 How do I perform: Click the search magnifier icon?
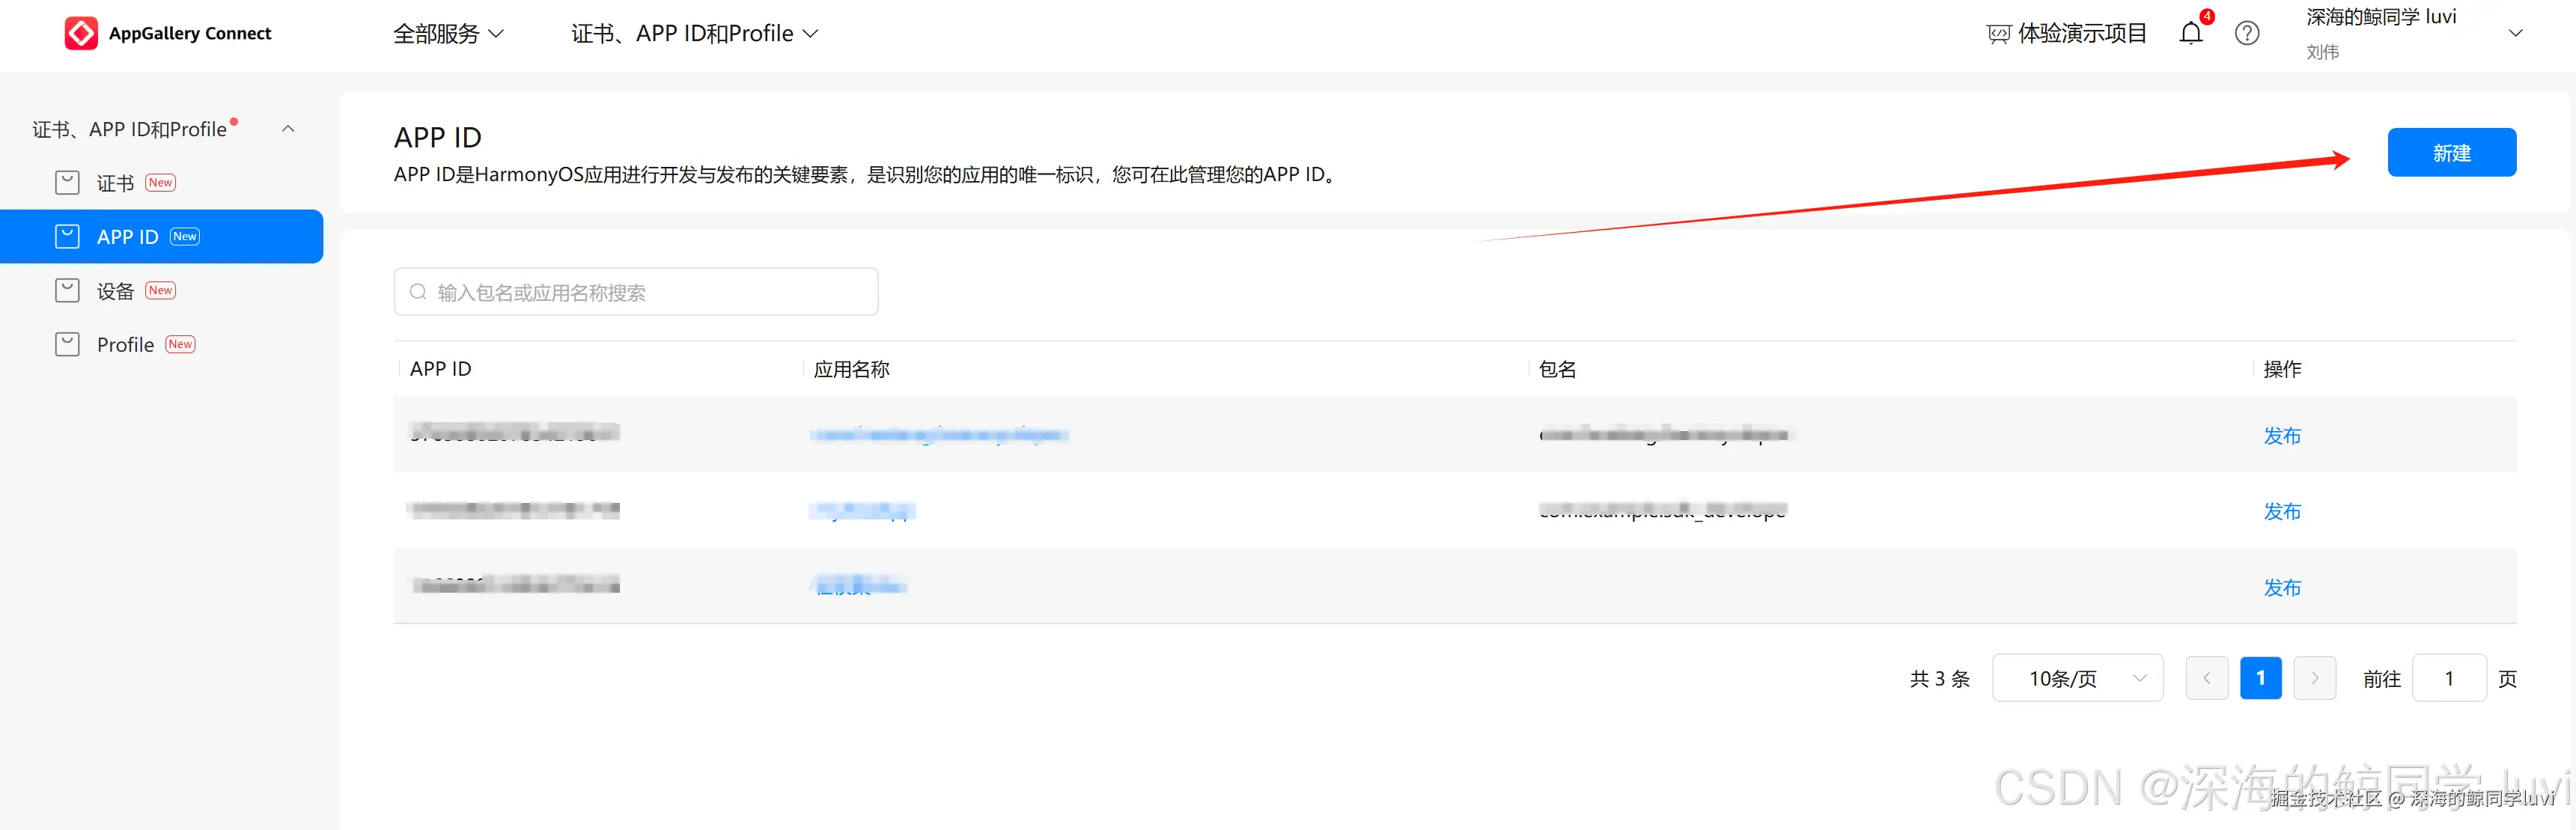pos(418,292)
